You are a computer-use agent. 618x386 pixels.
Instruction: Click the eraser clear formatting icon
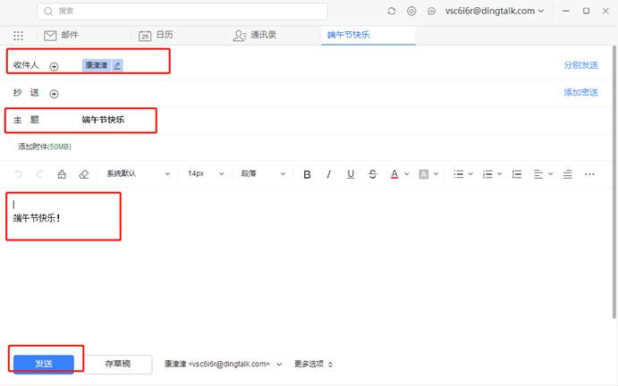coord(84,174)
